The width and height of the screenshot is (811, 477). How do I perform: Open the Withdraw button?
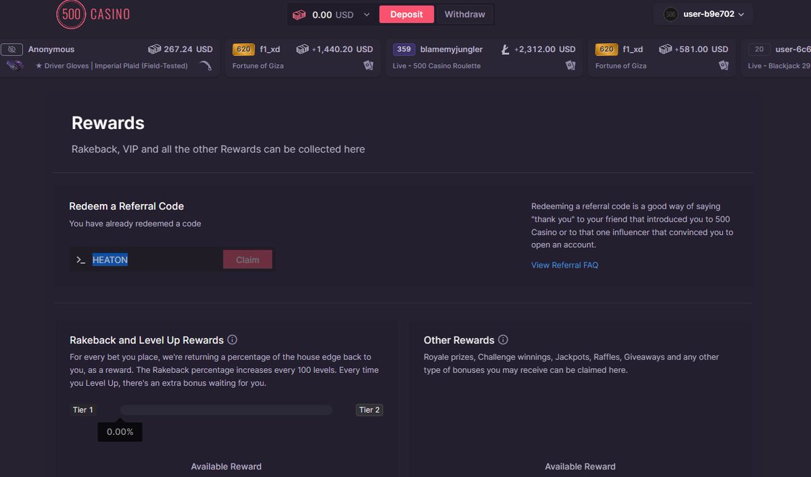pyautogui.click(x=465, y=14)
